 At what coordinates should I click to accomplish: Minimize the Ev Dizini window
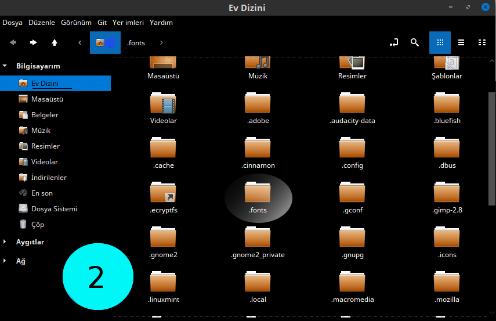coord(450,7)
